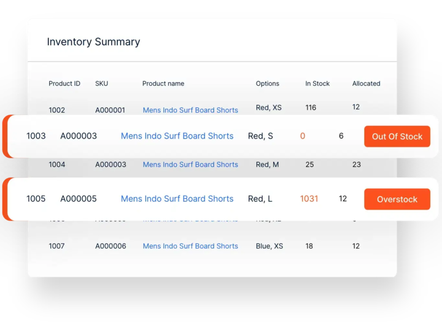
Task: Sort by the Product ID column header
Action: [64, 83]
